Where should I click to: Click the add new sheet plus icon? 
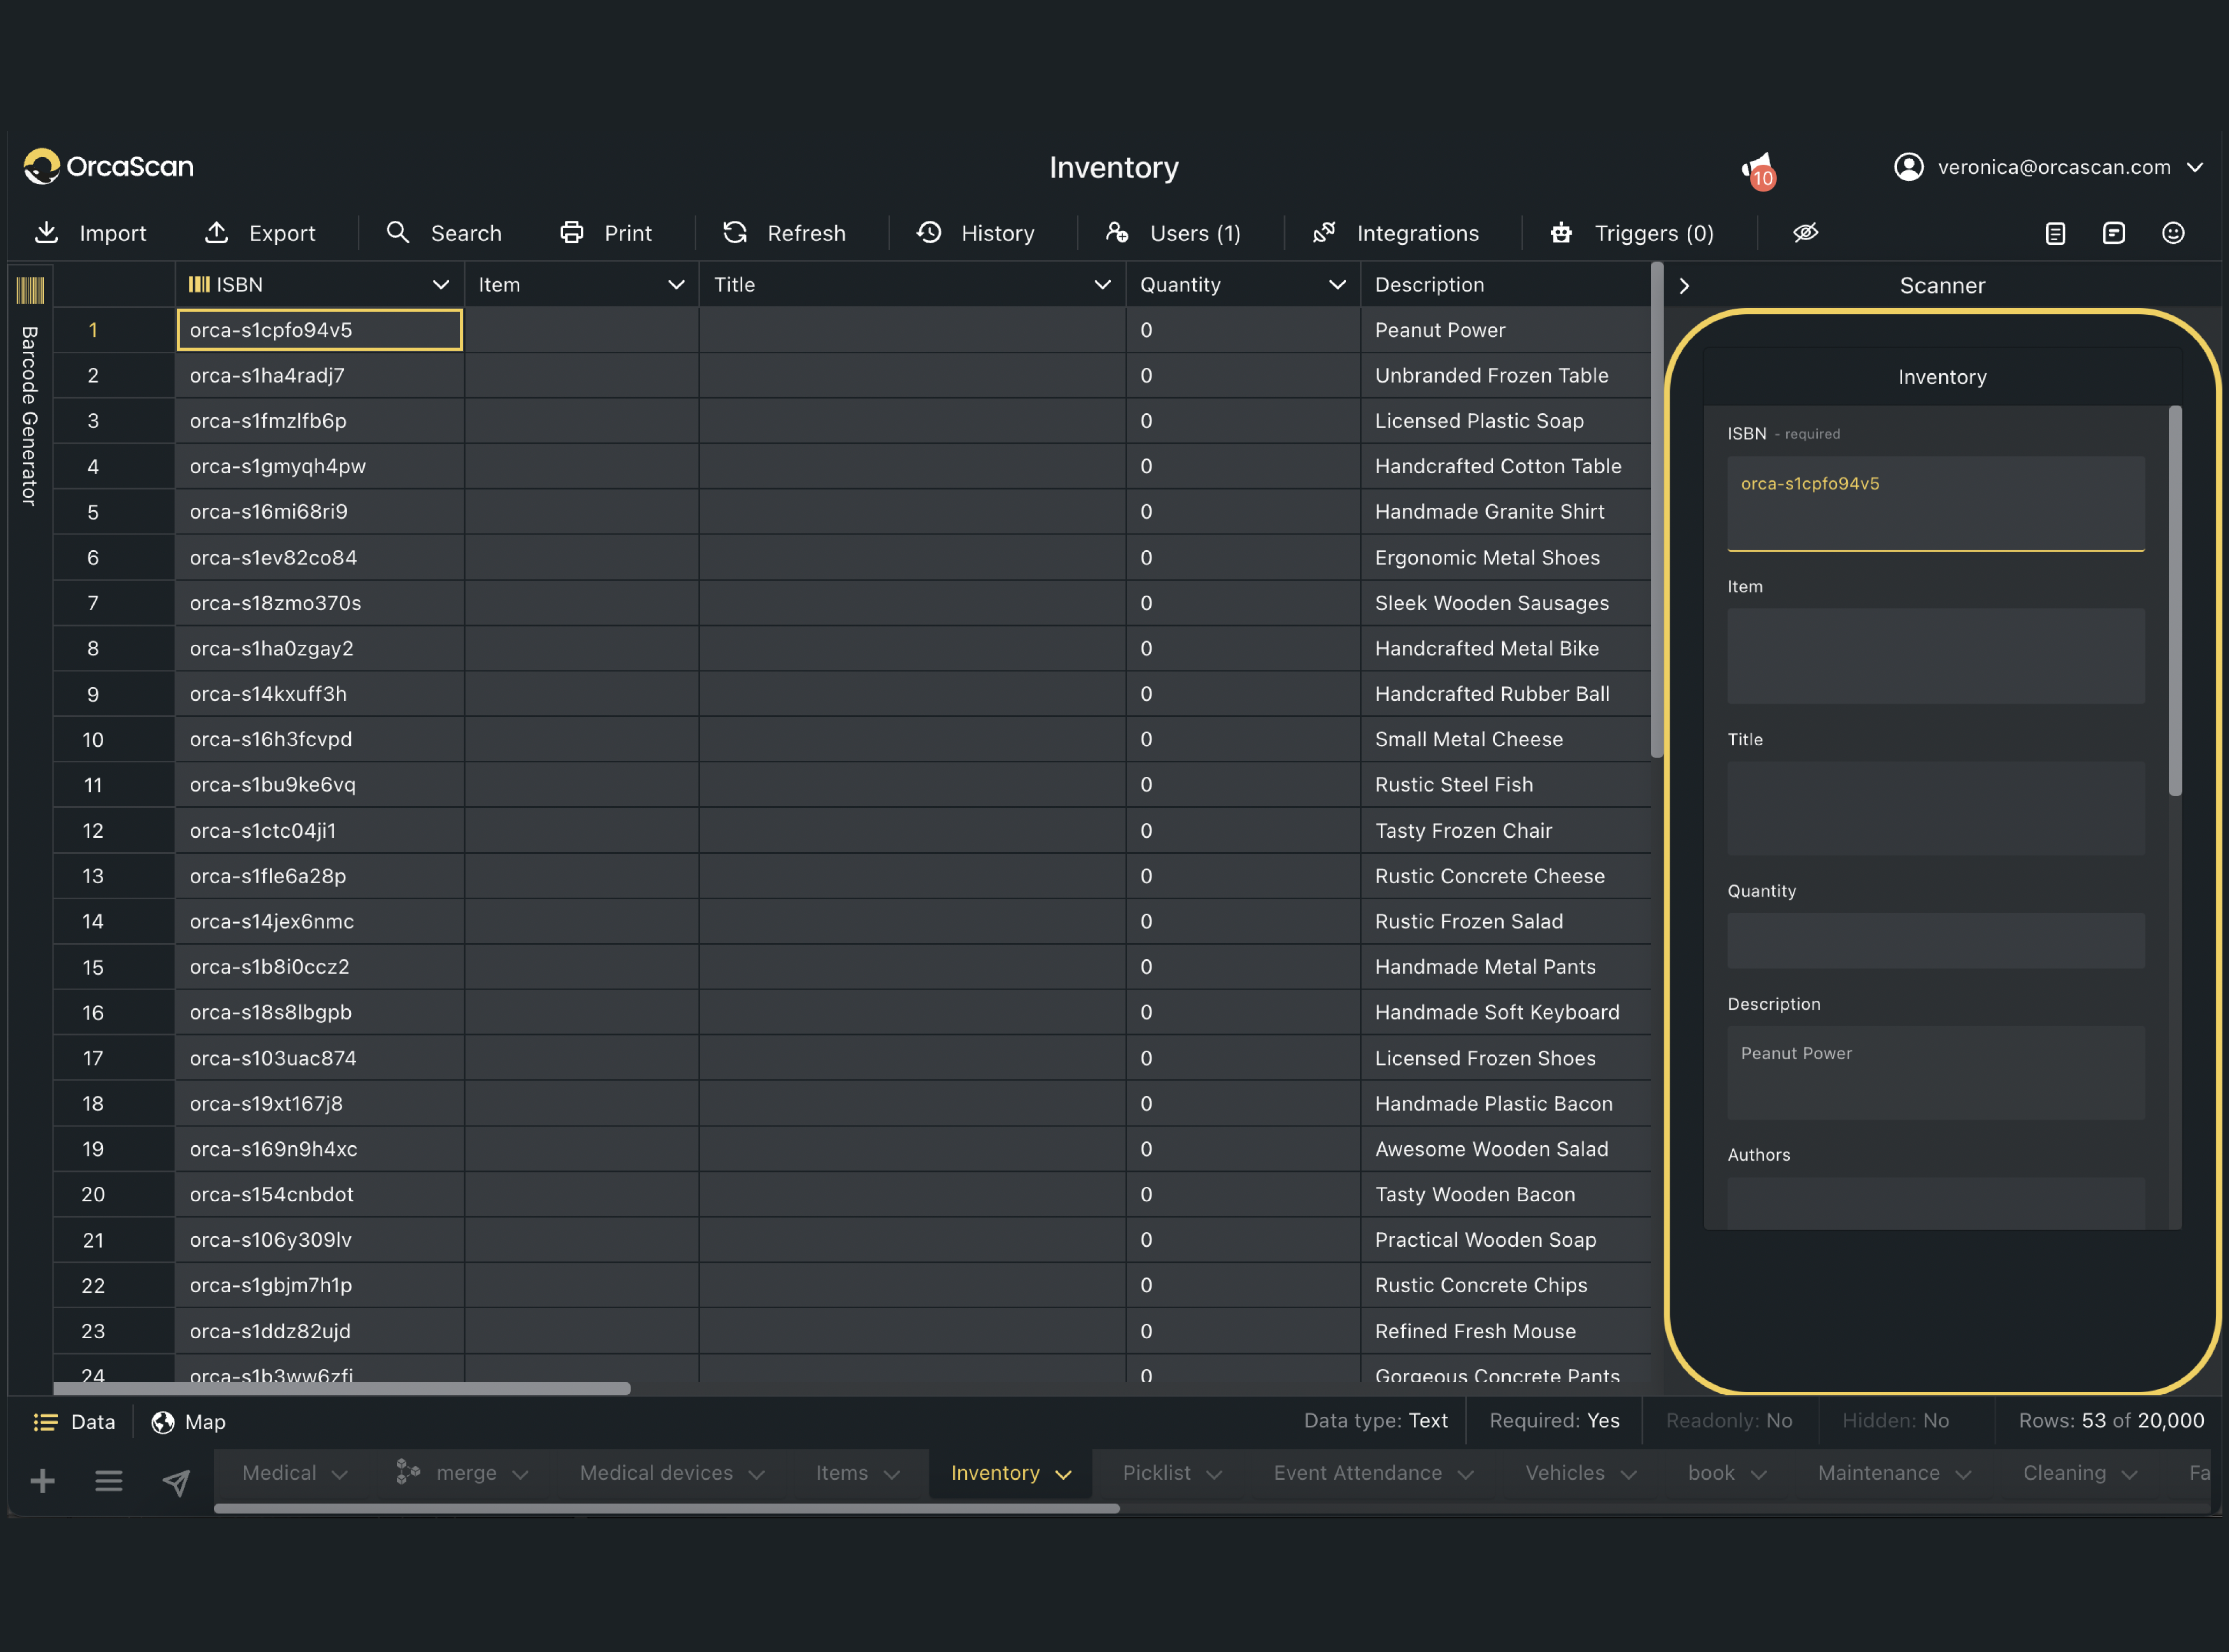coord(42,1481)
